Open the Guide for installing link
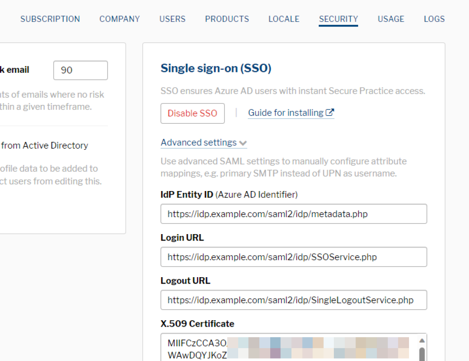 [286, 113]
